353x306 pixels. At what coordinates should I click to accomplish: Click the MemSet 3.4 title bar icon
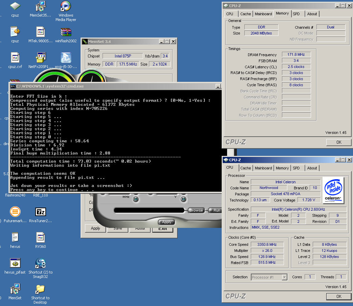click(x=85, y=42)
